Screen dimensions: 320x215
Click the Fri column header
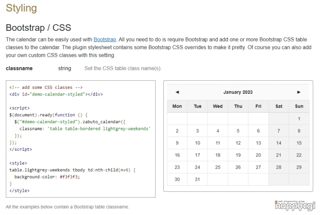[258, 106]
